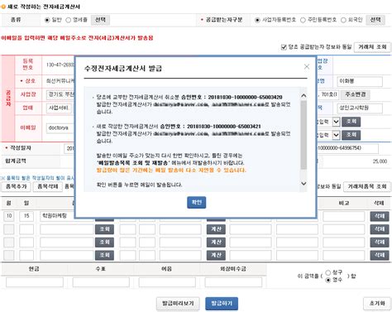This screenshot has height=312, width=392.
Task: Click 계산 in the last item row
Action: point(216,256)
